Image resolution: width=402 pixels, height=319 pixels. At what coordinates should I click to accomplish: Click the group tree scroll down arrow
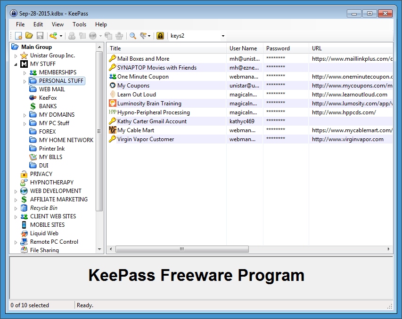[x=99, y=249]
